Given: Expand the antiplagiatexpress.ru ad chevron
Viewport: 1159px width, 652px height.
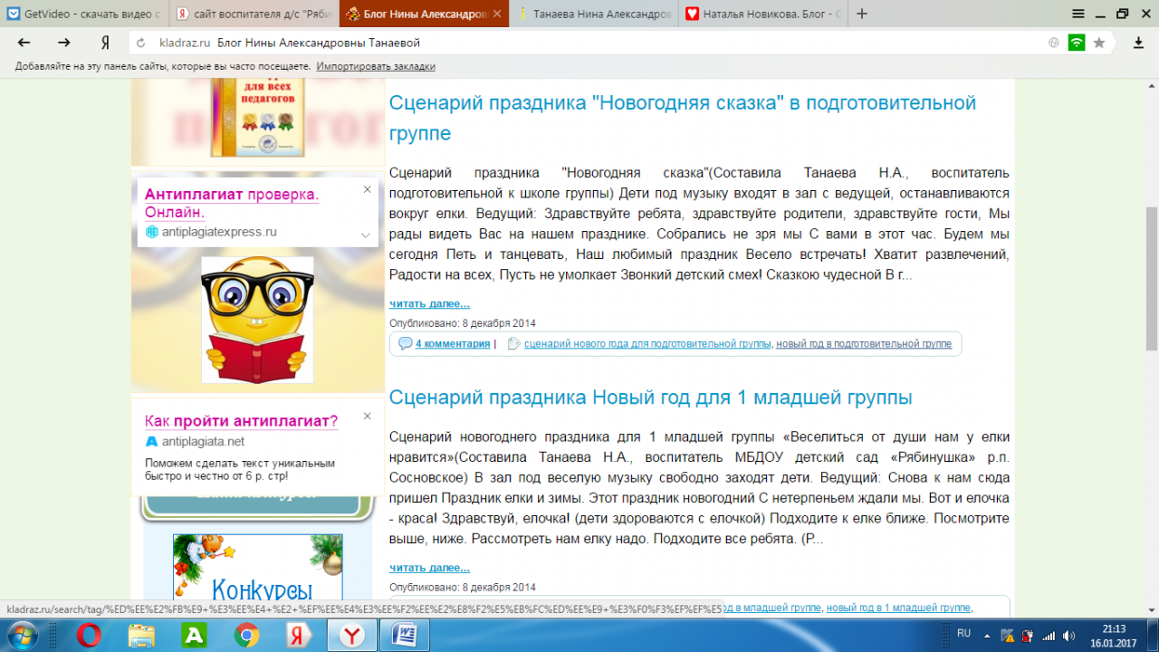Looking at the screenshot, I should [365, 235].
